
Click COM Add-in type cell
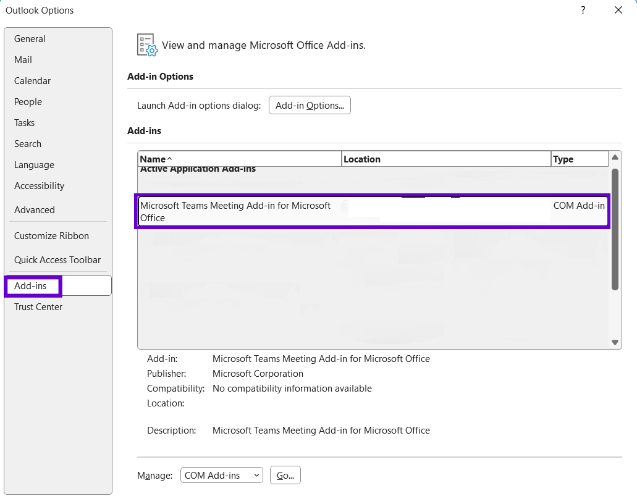pyautogui.click(x=579, y=206)
